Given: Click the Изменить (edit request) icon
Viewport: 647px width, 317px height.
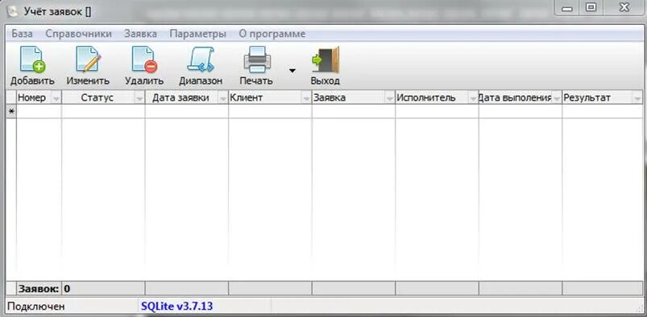Looking at the screenshot, I should click(88, 60).
